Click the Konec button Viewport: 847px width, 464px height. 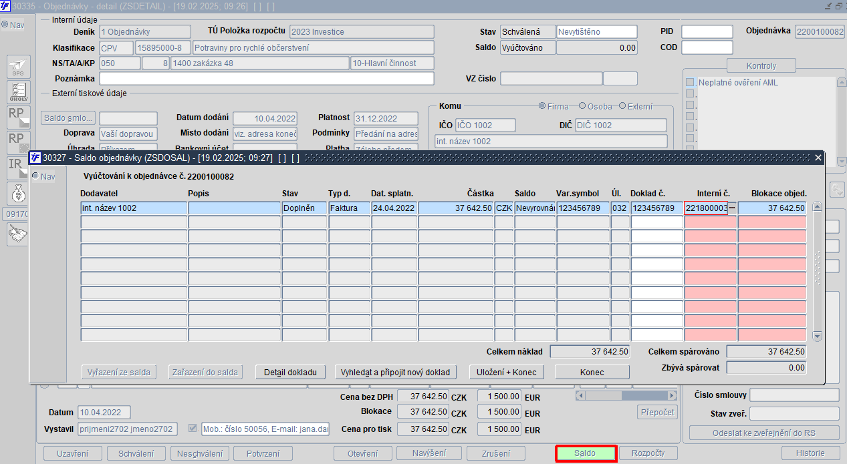coord(592,372)
